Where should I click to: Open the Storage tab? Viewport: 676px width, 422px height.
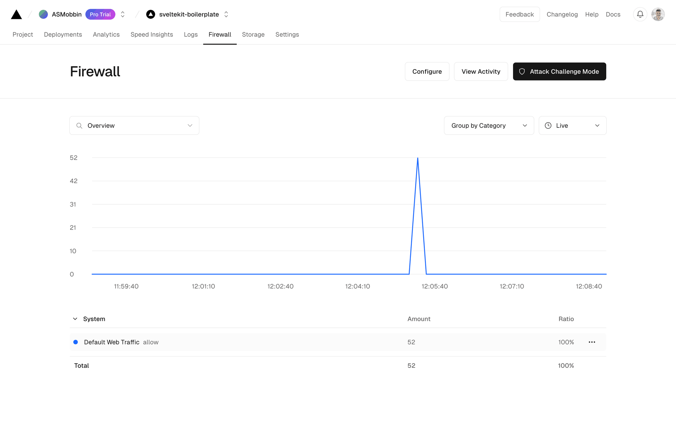(x=253, y=34)
